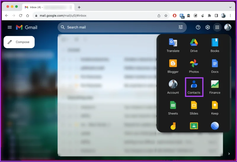The height and width of the screenshot is (162, 237).
Task: Click the Gmail logo
Action: [27, 27]
